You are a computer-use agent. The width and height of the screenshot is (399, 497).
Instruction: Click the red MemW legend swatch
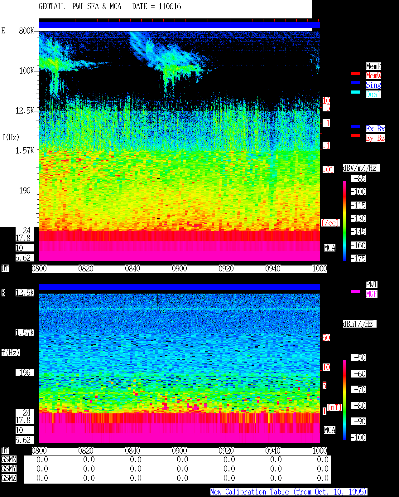[355, 73]
